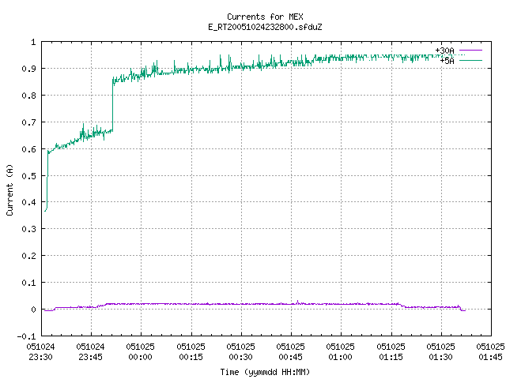This screenshot has width=506, height=379.
Task: Click the x-axis label 051024 23:30
Action: click(x=40, y=352)
